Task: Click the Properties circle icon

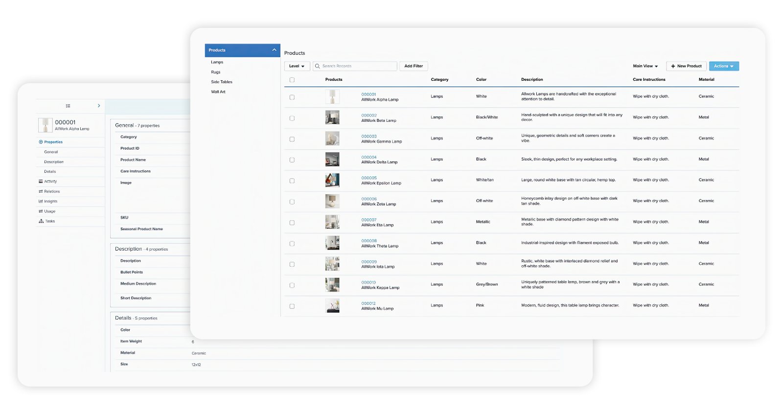Action: 41,142
